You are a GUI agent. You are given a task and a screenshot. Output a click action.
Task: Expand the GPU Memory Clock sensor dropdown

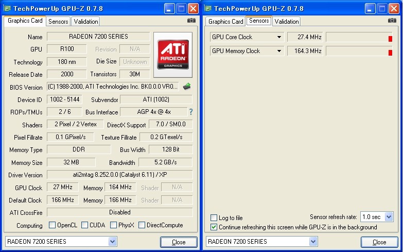[279, 51]
